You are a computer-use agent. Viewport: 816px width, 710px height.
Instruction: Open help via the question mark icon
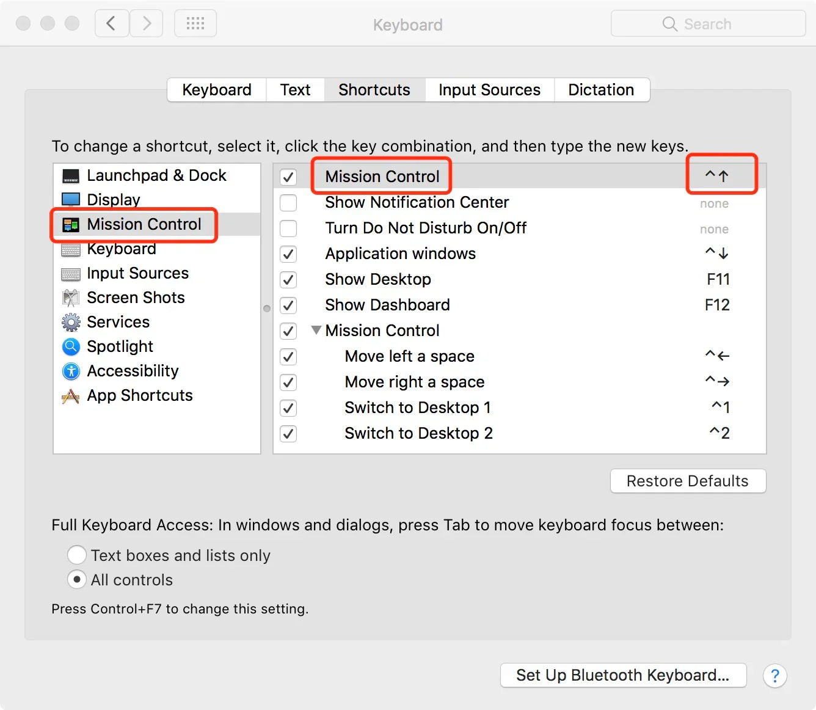click(x=775, y=676)
